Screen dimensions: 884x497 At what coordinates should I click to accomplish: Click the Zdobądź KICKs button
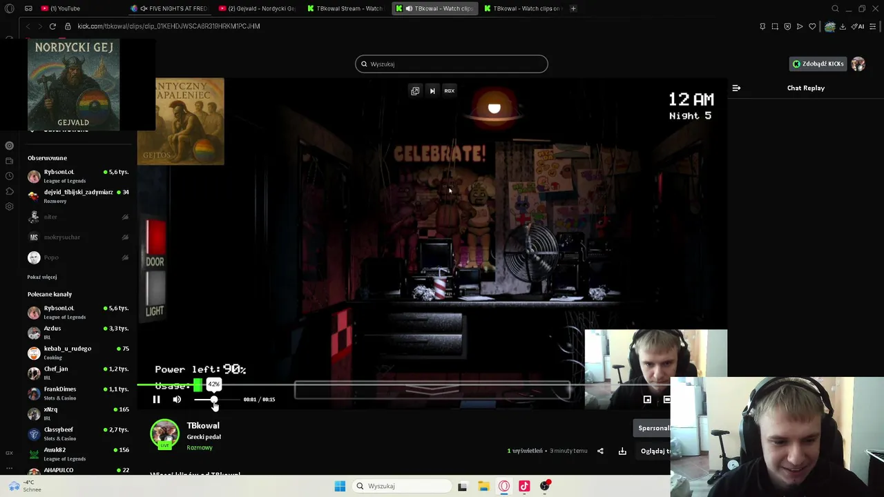click(818, 64)
